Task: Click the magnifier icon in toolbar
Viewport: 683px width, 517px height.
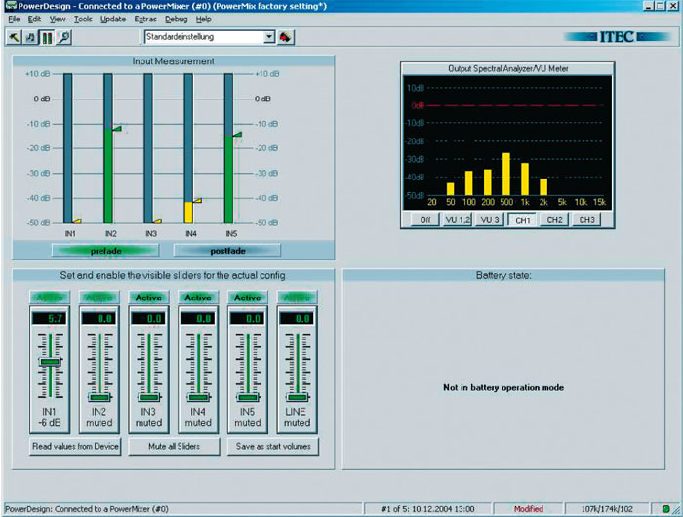Action: click(x=63, y=37)
